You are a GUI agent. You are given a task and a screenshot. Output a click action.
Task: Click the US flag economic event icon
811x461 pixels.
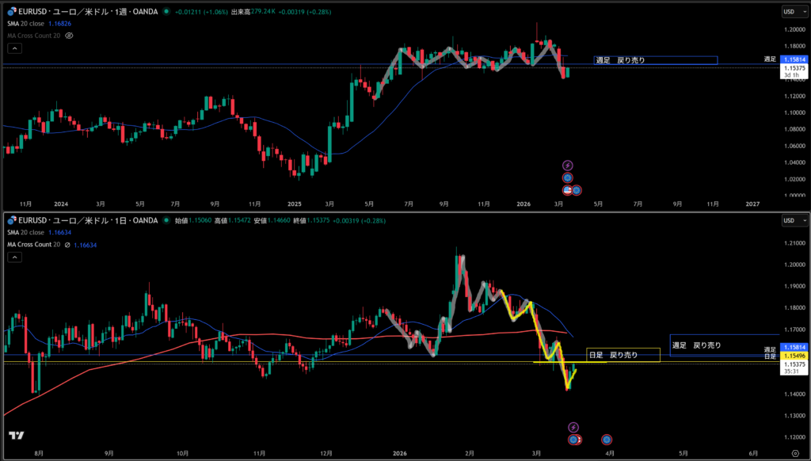click(x=567, y=190)
